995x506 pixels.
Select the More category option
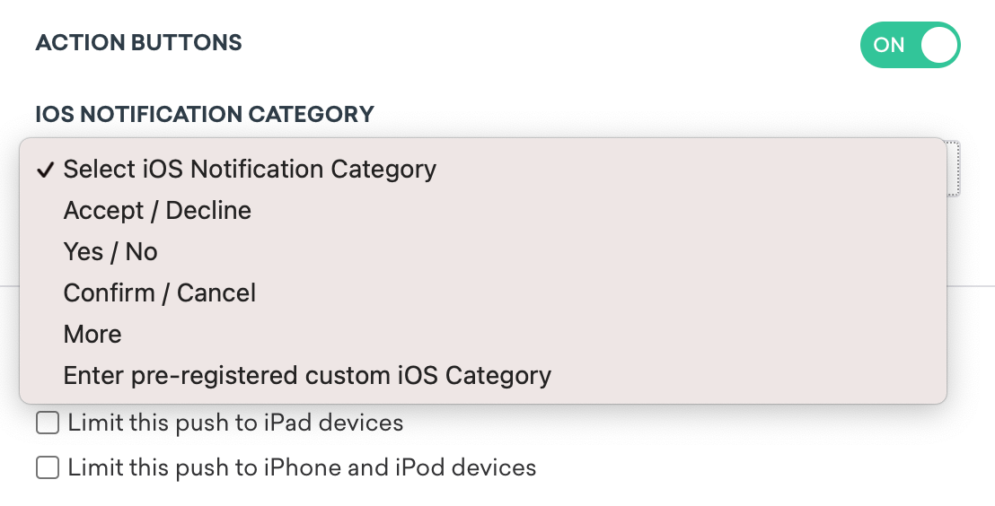tap(92, 335)
